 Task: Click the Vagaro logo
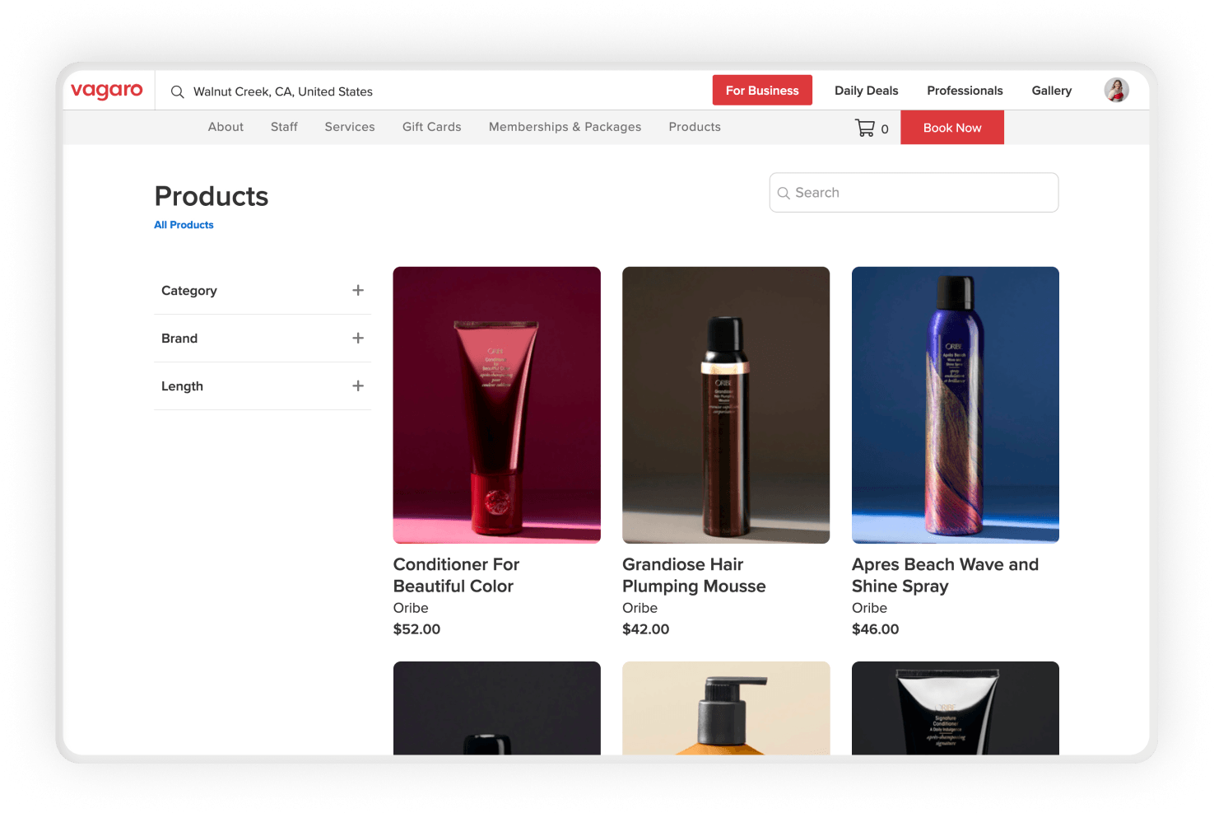107,91
